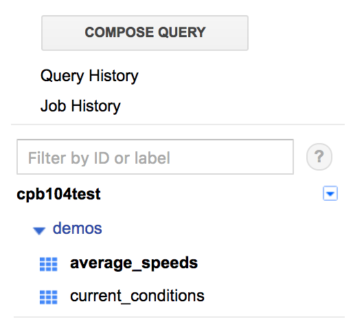View the current_conditions entry under demos

tap(137, 296)
